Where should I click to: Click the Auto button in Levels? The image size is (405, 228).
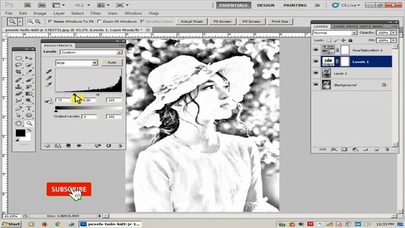(111, 63)
